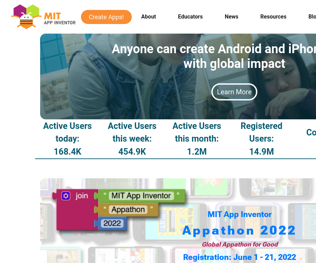Click the 168.4K active users today value

[68, 152]
